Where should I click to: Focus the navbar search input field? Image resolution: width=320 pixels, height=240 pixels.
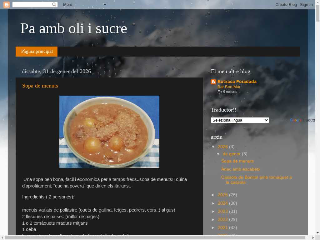point(32,4)
